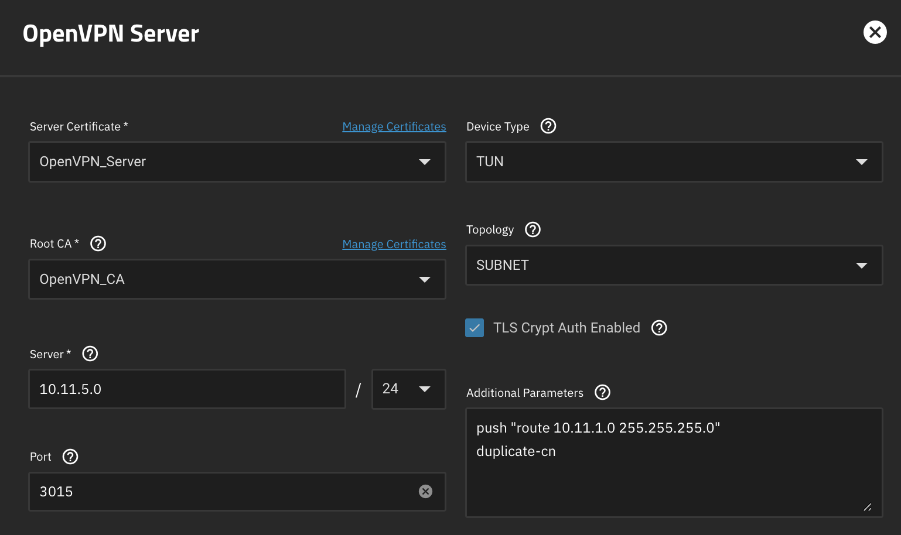Uncheck TLS Crypt Auth Enabled checkbox
The height and width of the screenshot is (535, 901).
(x=475, y=328)
